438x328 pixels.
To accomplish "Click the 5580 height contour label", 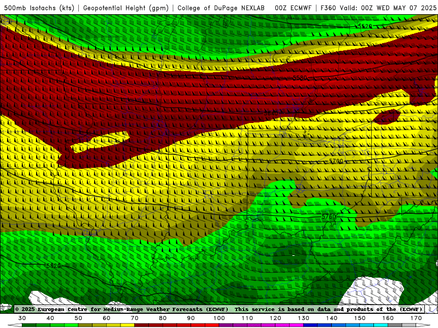I will [x=299, y=78].
